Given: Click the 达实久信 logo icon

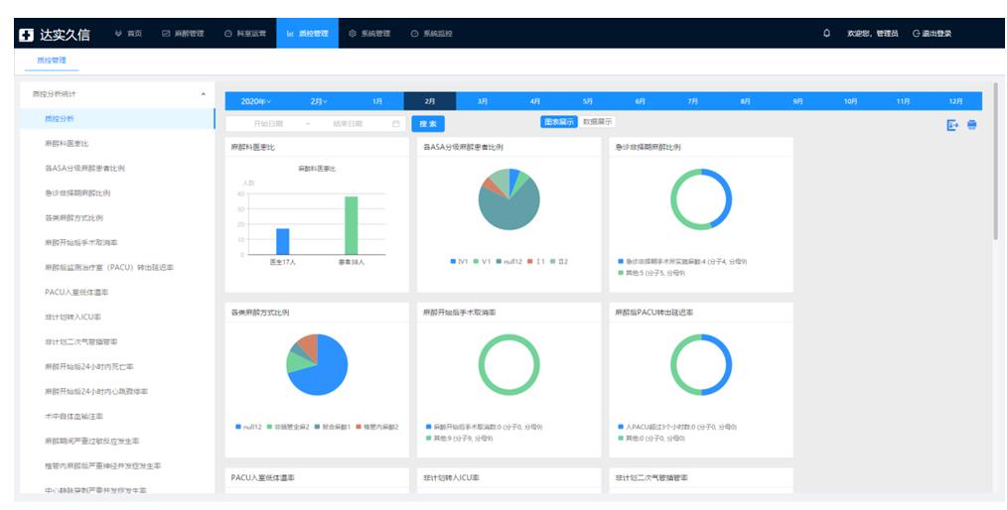Looking at the screenshot, I should pyautogui.click(x=27, y=35).
